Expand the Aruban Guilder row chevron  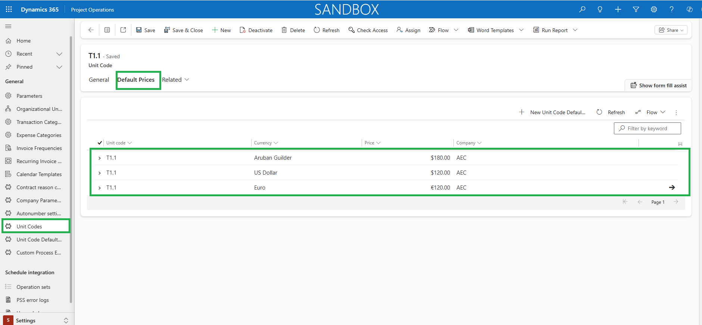100,158
